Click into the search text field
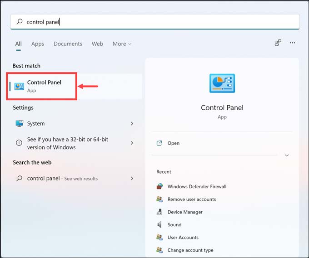Image resolution: width=309 pixels, height=258 pixels. tap(159, 21)
